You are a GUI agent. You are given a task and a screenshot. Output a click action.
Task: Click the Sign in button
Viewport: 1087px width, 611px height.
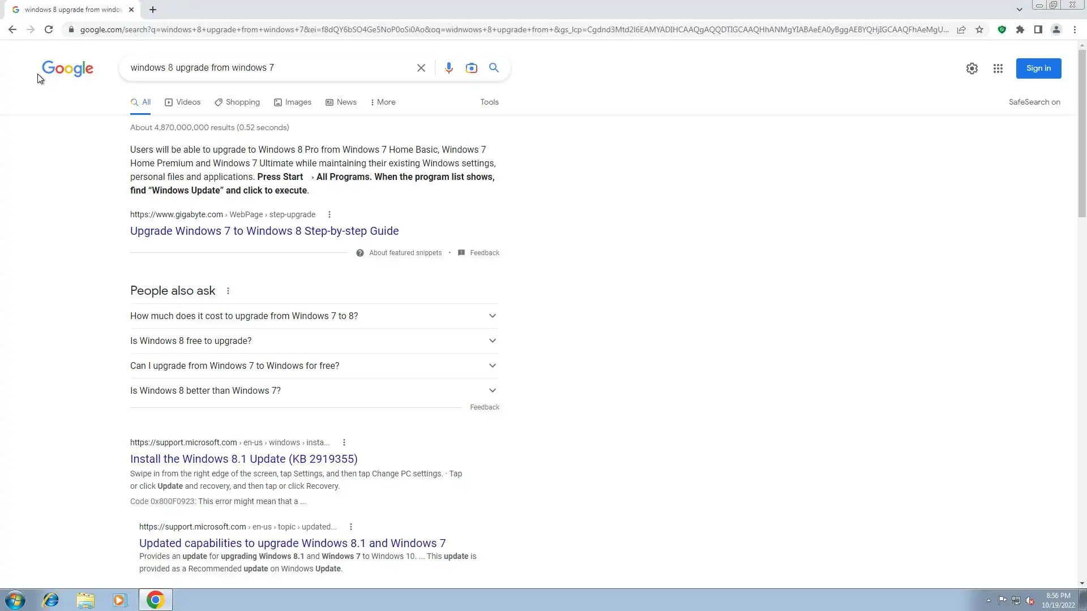(1038, 68)
